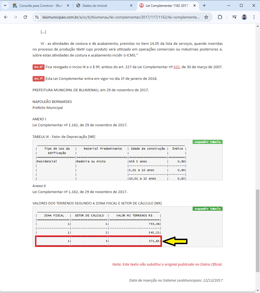Select the Lei Complementar 1162 2017 tab
The image size is (260, 293).
pyautogui.click(x=166, y=5)
